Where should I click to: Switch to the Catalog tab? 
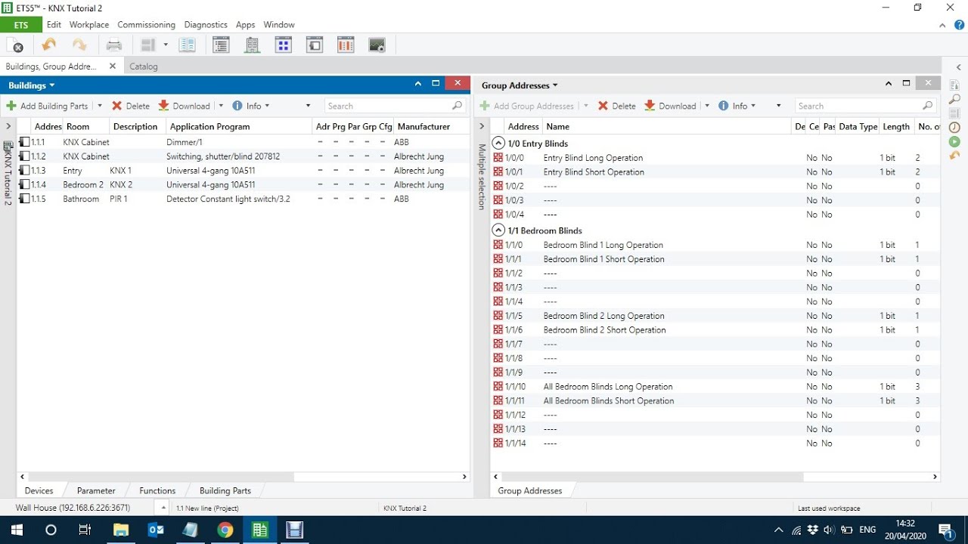144,66
